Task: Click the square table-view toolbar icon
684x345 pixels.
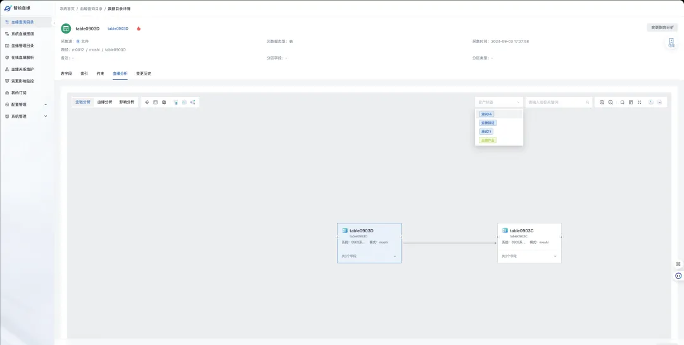Action: [155, 102]
